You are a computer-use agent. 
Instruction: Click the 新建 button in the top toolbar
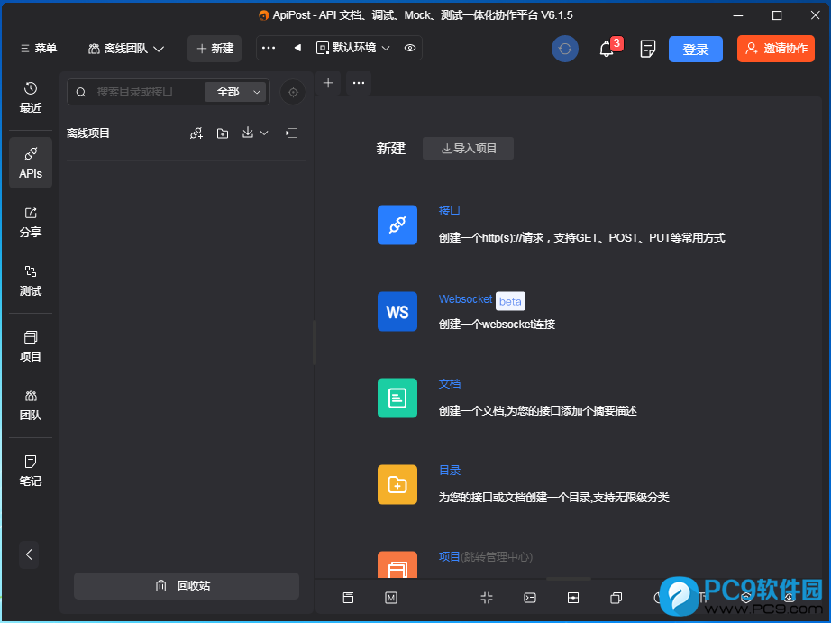pos(215,49)
